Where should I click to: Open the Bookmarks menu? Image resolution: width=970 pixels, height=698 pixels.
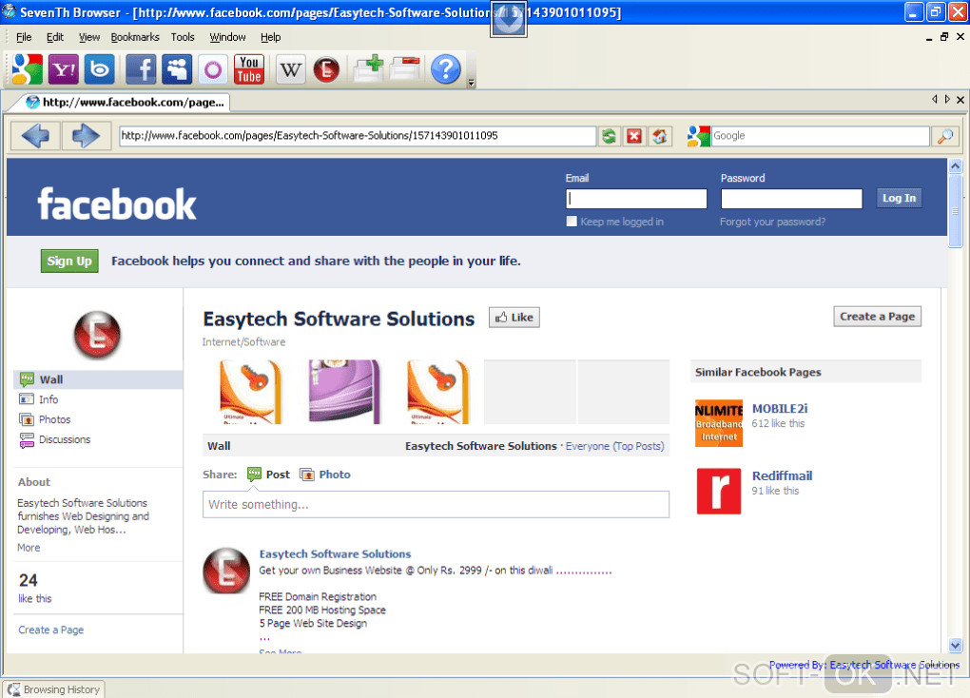(x=135, y=37)
